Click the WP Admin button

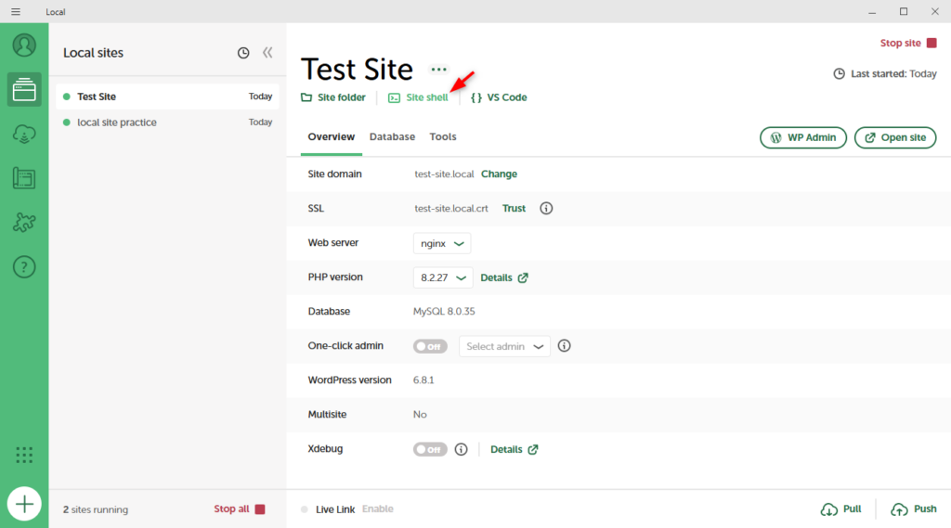tap(803, 137)
